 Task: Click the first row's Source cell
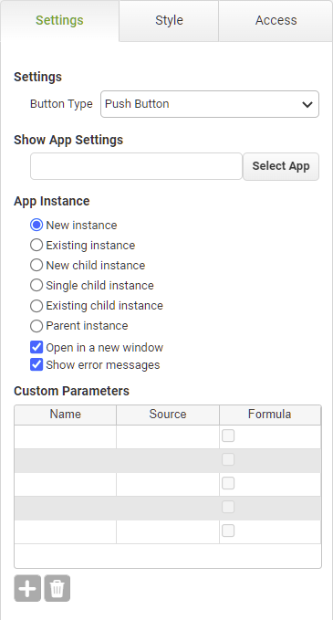pos(168,437)
